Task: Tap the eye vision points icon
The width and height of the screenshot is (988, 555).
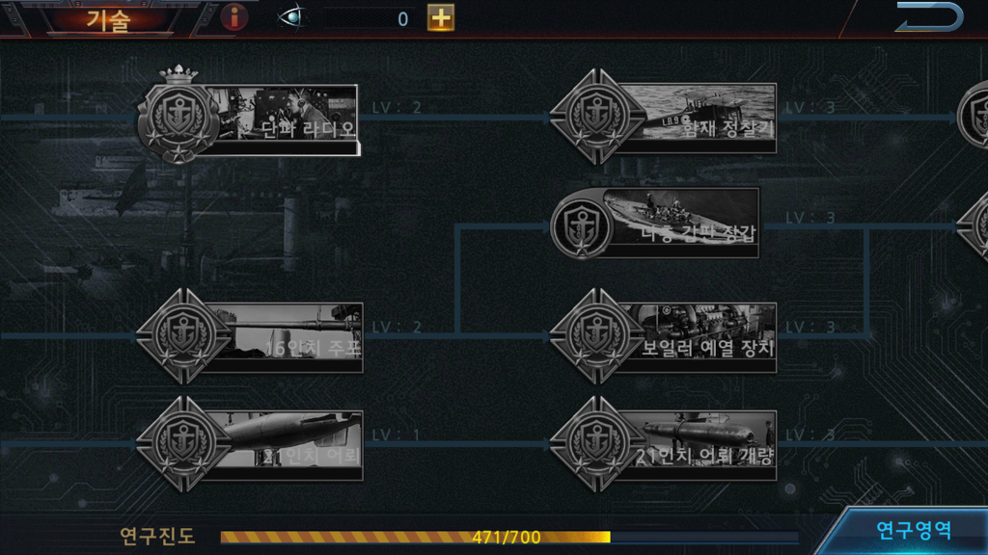Action: 291,17
